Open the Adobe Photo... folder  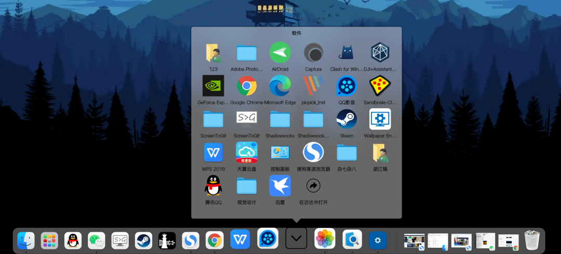[247, 52]
